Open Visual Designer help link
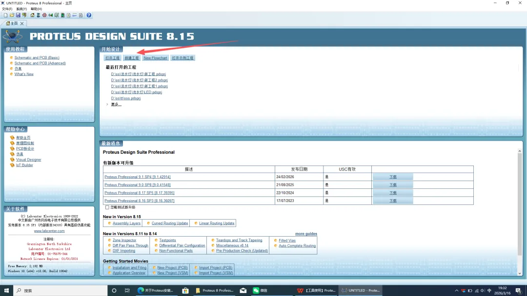This screenshot has height=296, width=527. pos(29,160)
